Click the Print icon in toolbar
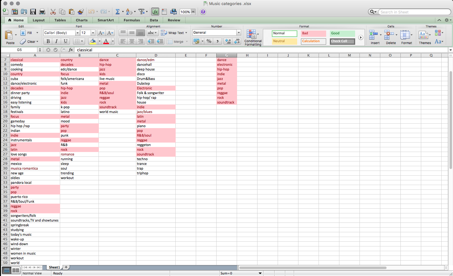This screenshot has height=276, width=453. (x=42, y=12)
